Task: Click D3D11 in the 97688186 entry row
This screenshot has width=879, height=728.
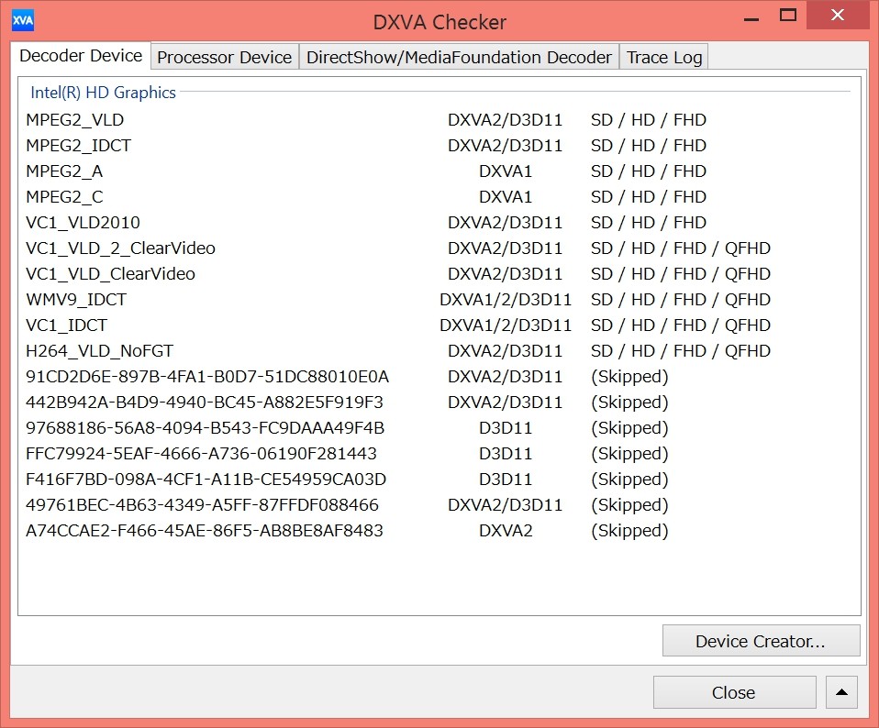Action: click(506, 428)
